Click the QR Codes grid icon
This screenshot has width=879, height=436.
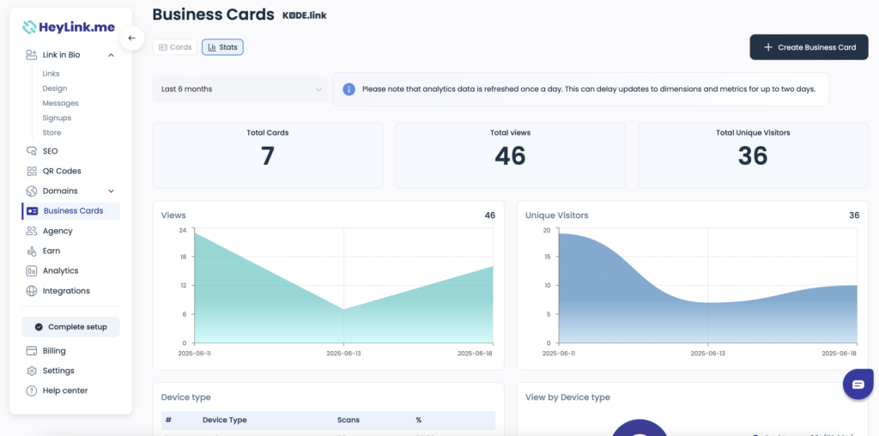32,171
